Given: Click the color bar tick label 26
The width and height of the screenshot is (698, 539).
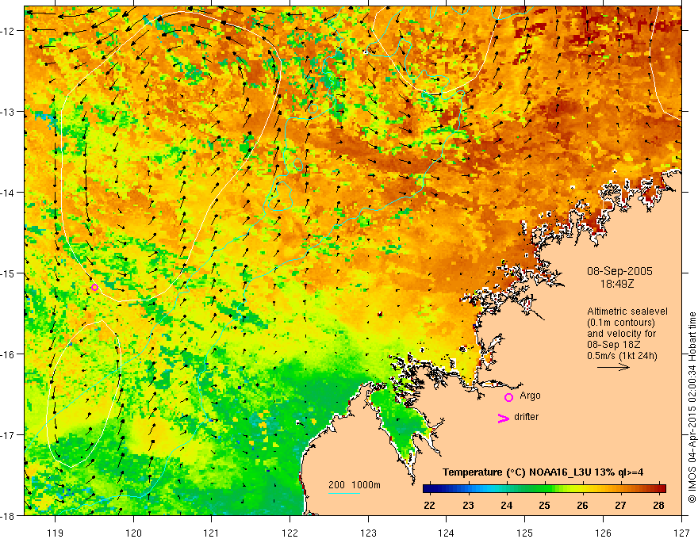Looking at the screenshot, I should tap(582, 505).
